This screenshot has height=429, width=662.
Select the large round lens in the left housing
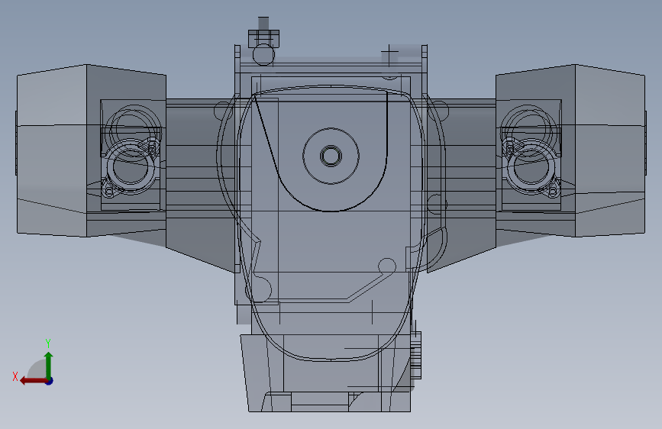(131, 167)
